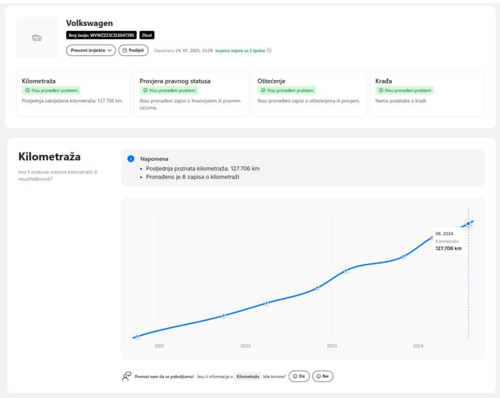Click the feedback person icon
This screenshot has width=500, height=398.
(x=126, y=376)
